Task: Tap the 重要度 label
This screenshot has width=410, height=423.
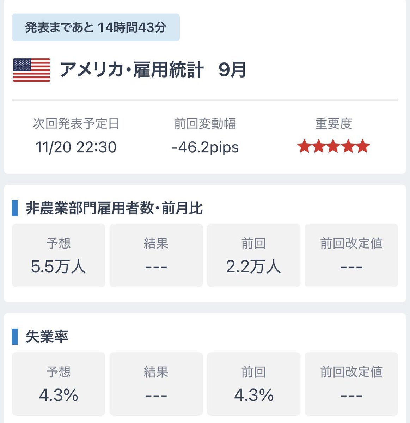Action: point(333,124)
